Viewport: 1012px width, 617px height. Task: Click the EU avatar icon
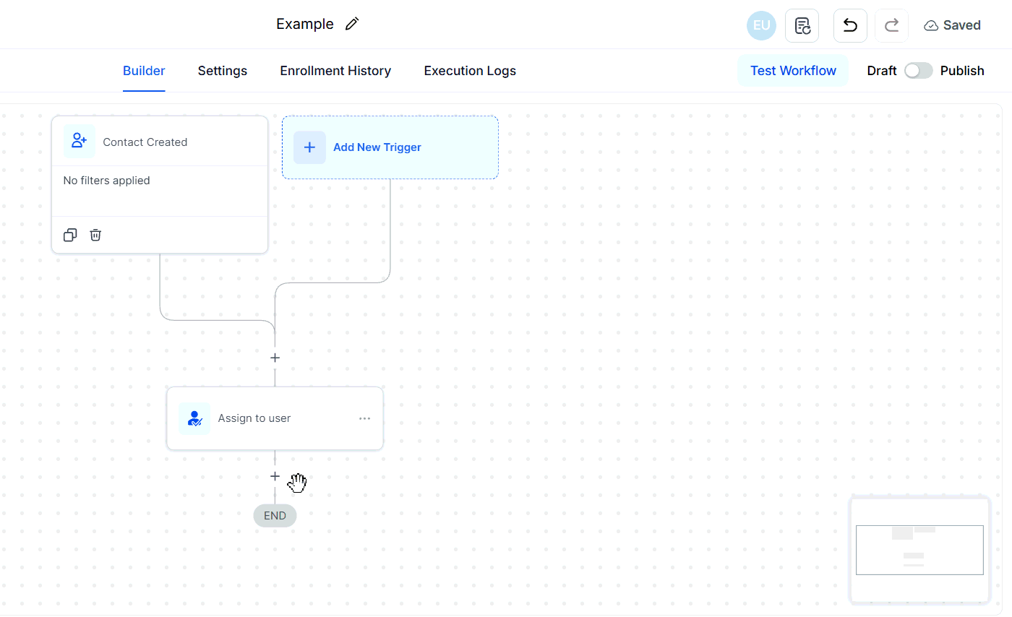(x=761, y=25)
